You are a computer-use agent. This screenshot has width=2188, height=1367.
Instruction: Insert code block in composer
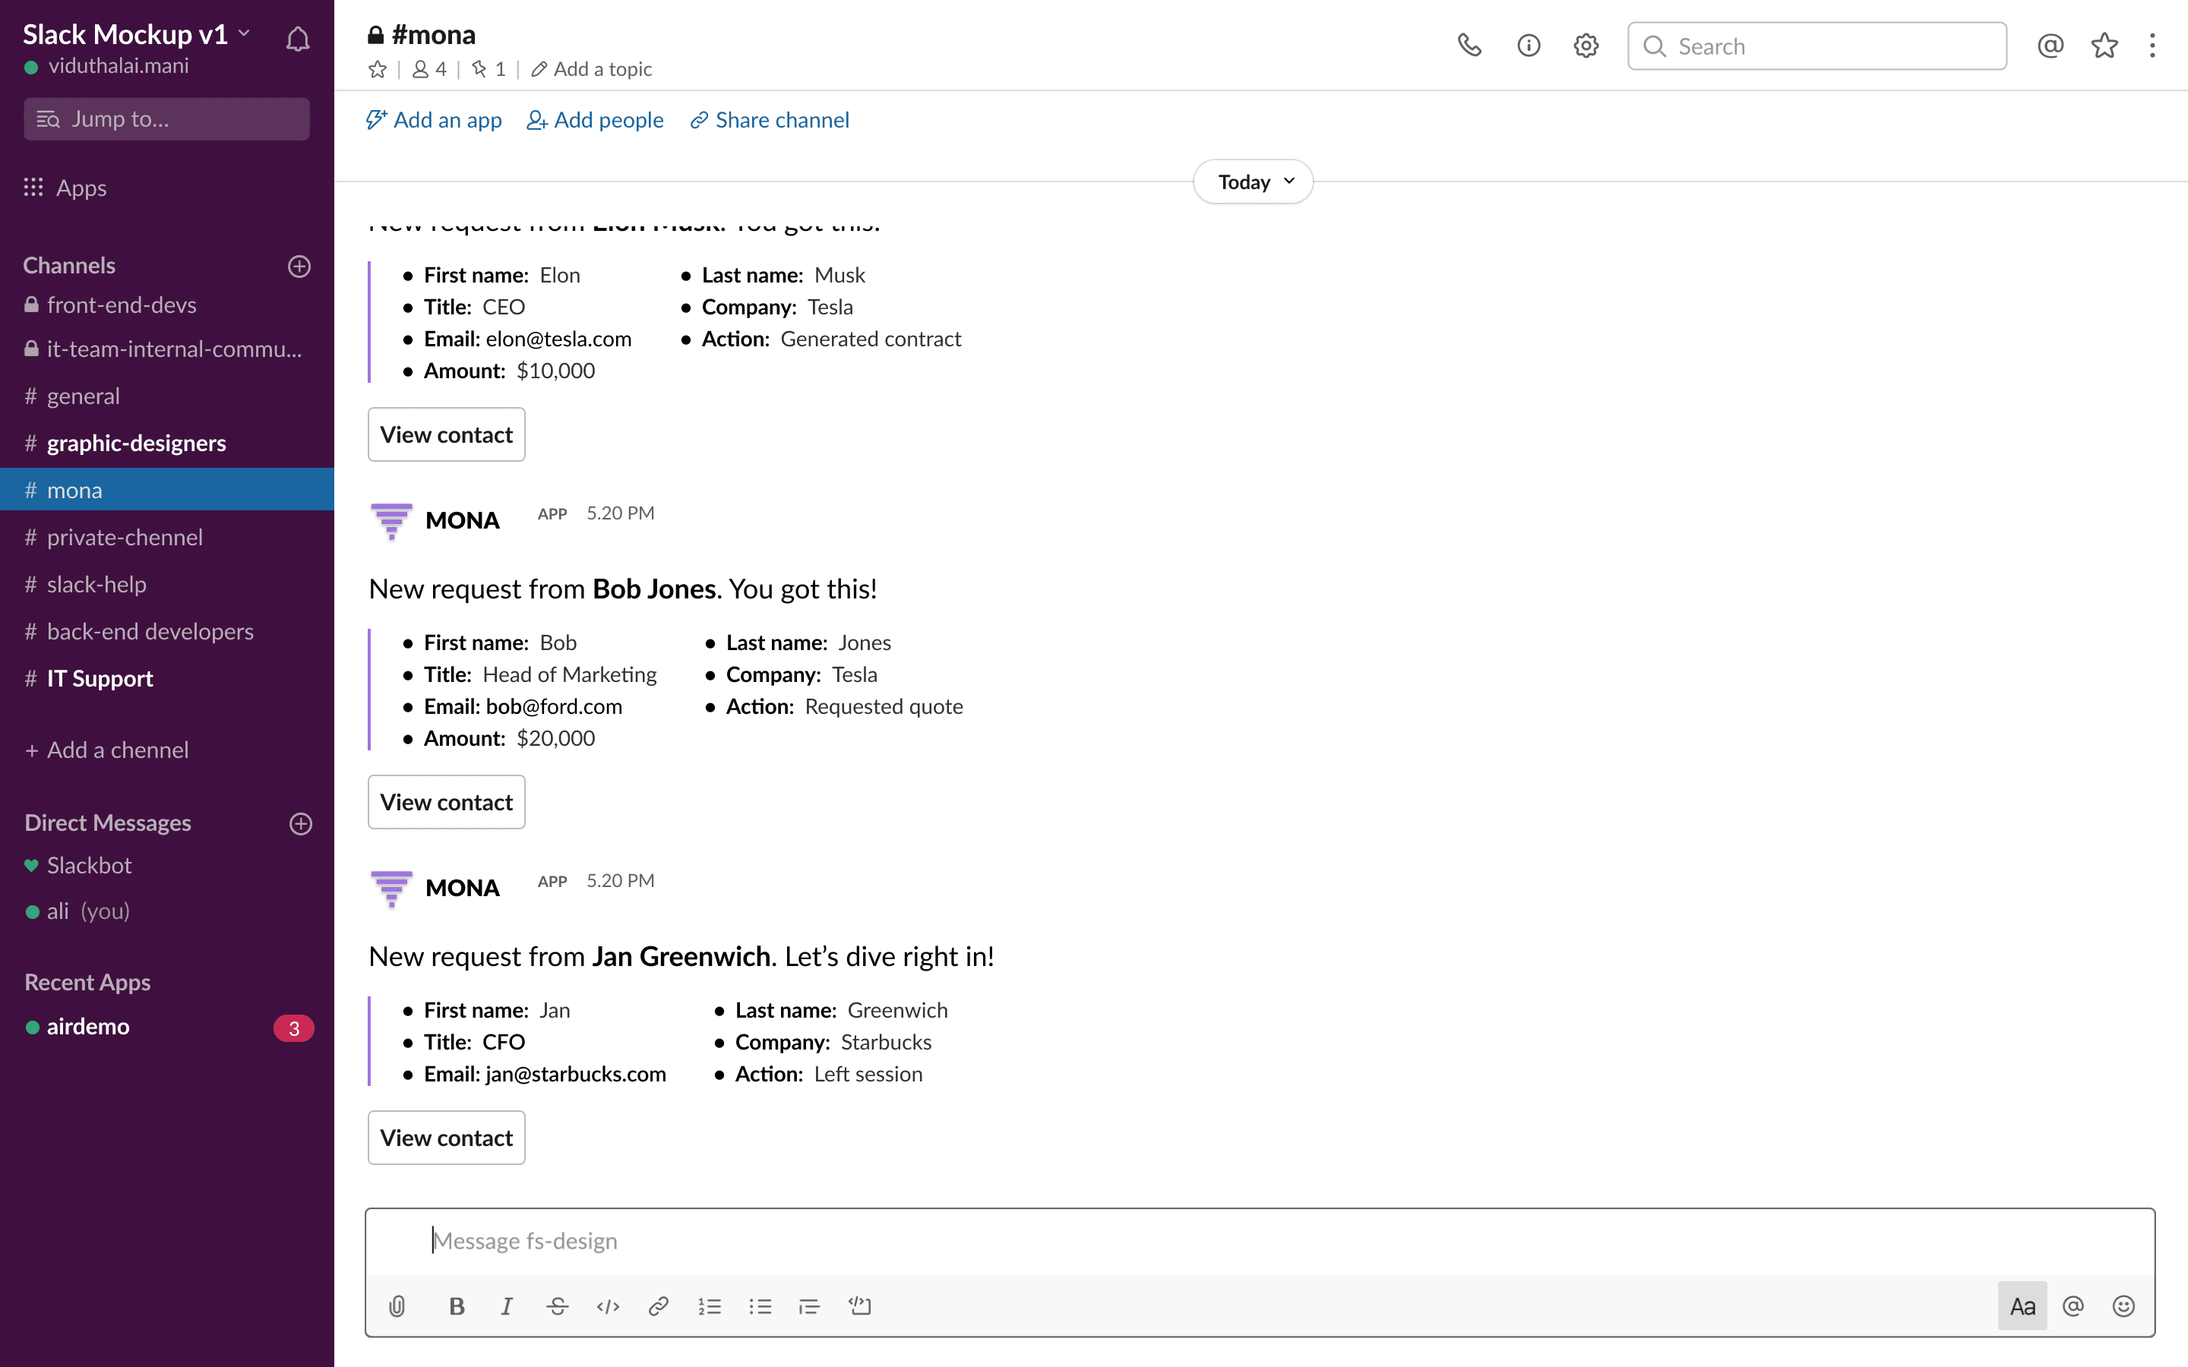pos(860,1305)
